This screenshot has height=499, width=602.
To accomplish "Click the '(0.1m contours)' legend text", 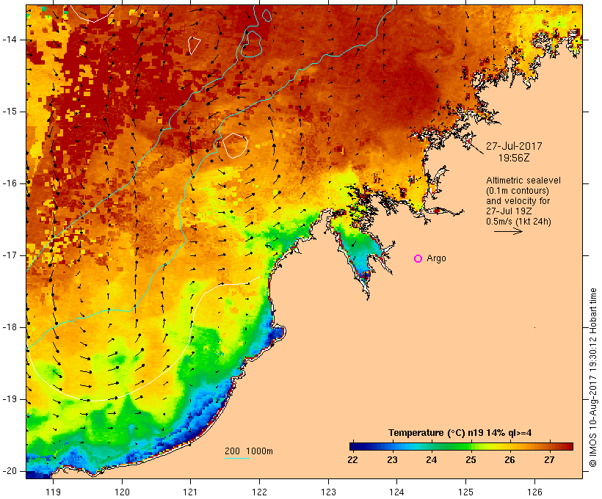I will point(518,191).
